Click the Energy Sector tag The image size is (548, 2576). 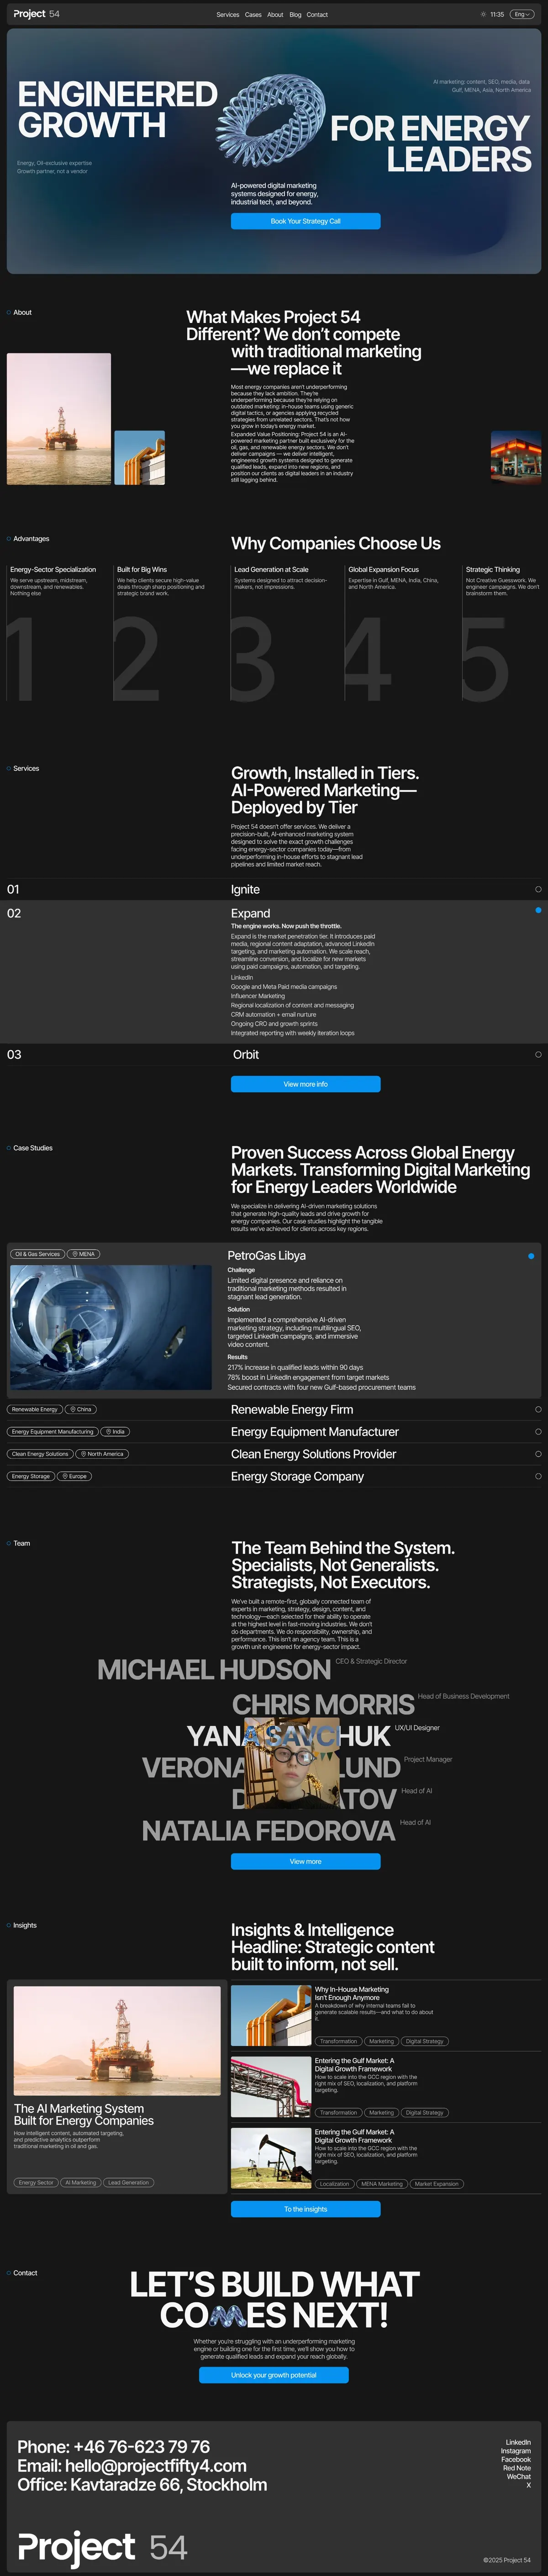pyautogui.click(x=36, y=2183)
